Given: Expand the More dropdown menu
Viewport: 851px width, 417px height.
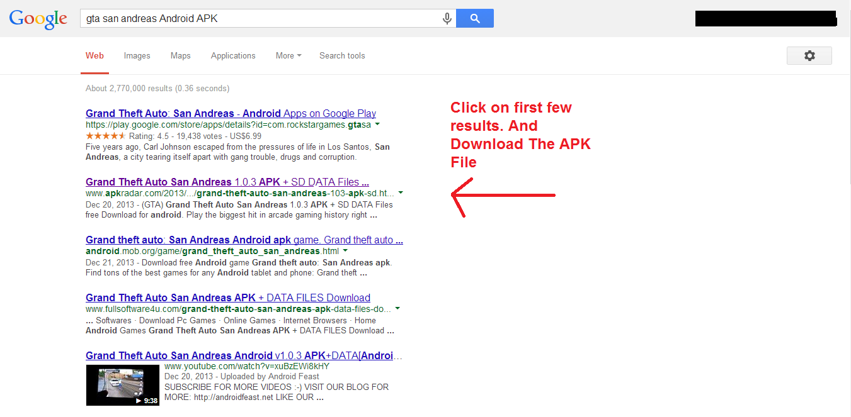Looking at the screenshot, I should point(288,55).
